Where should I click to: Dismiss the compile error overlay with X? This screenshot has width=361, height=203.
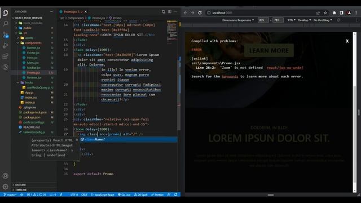tap(347, 41)
